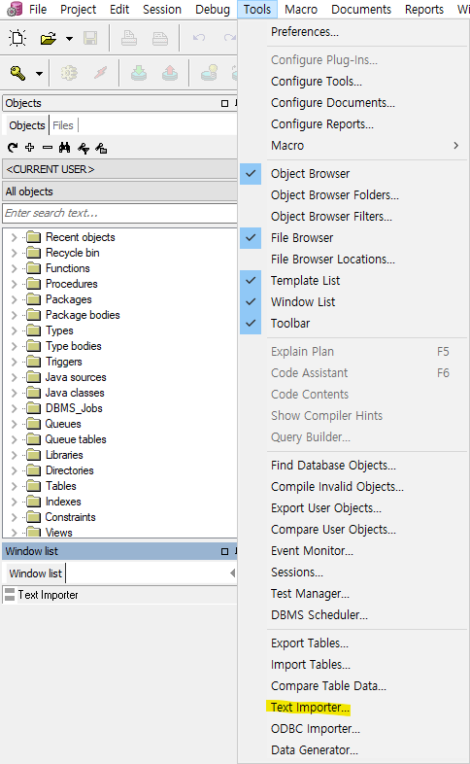Click the plus (add object) icon

30,147
